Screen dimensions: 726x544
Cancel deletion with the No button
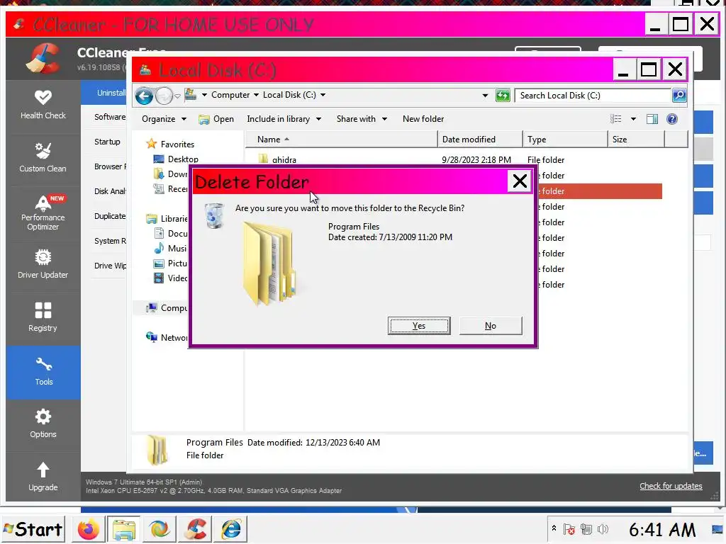[491, 326]
